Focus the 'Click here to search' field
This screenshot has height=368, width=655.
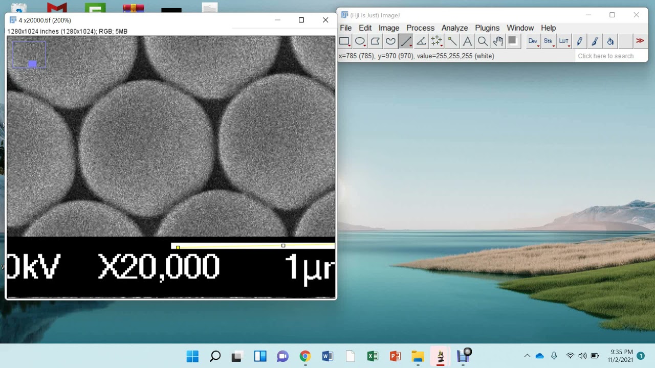[612, 56]
